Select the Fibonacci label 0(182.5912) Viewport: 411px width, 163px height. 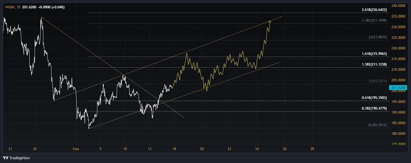(x=378, y=125)
